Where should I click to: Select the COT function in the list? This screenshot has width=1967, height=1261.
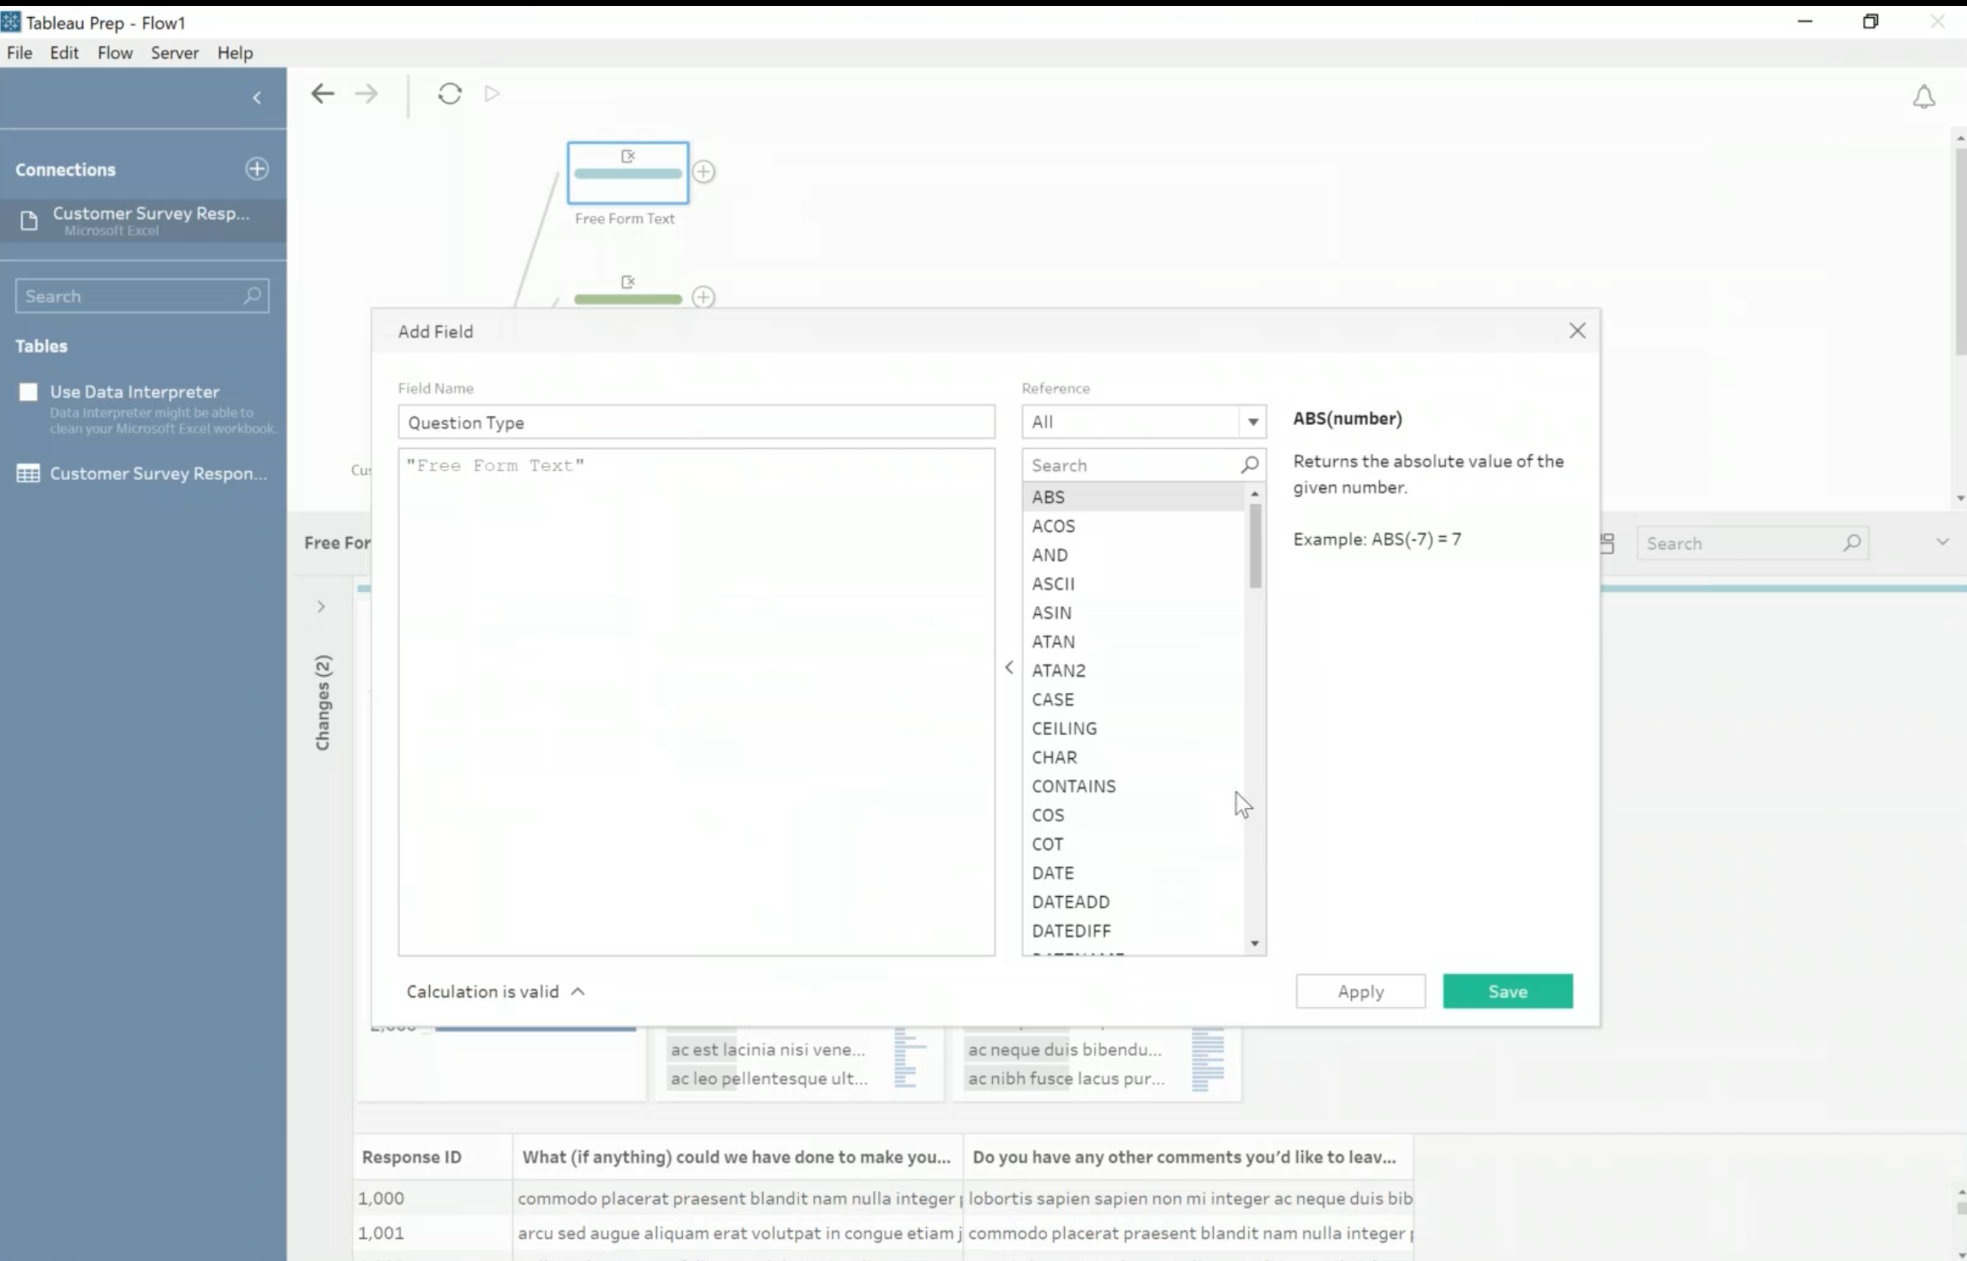1133,845
